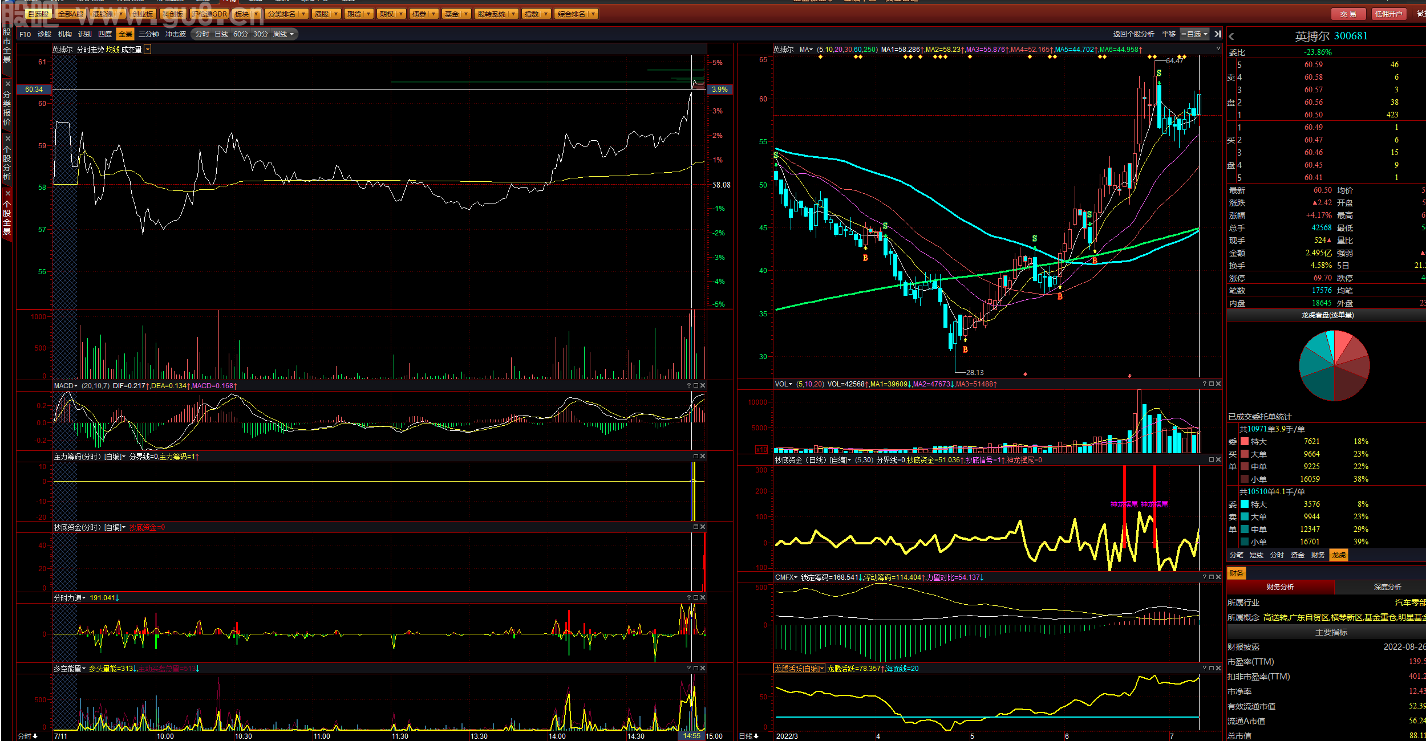Switch to the 龙虎 tab

1339,555
